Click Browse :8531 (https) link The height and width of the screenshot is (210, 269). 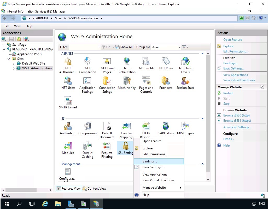237,121
